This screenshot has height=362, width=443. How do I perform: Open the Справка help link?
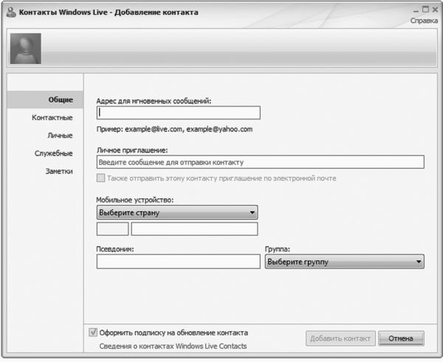click(423, 21)
